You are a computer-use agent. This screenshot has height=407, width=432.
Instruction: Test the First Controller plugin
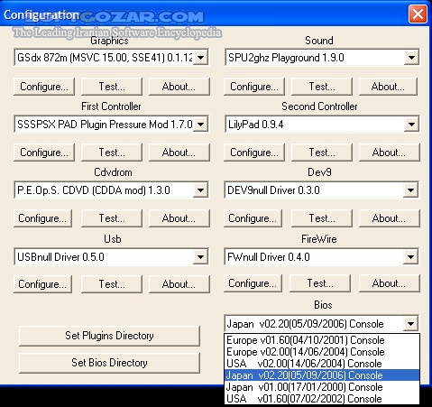(x=112, y=153)
